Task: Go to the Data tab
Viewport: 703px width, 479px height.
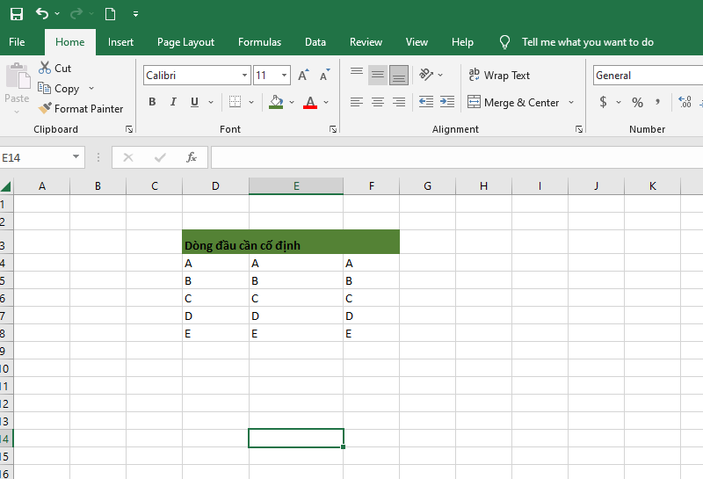Action: coord(315,42)
